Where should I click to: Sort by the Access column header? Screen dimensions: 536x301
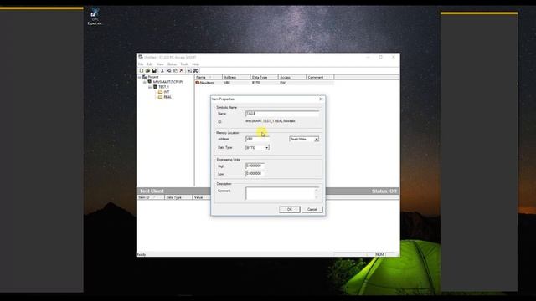[x=292, y=78]
